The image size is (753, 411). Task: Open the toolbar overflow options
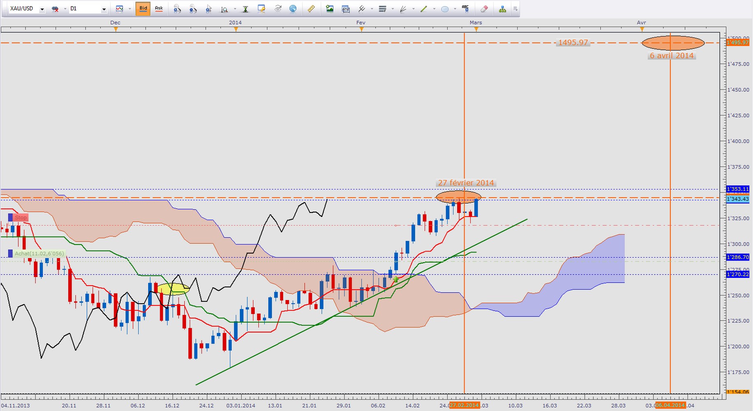coord(515,9)
